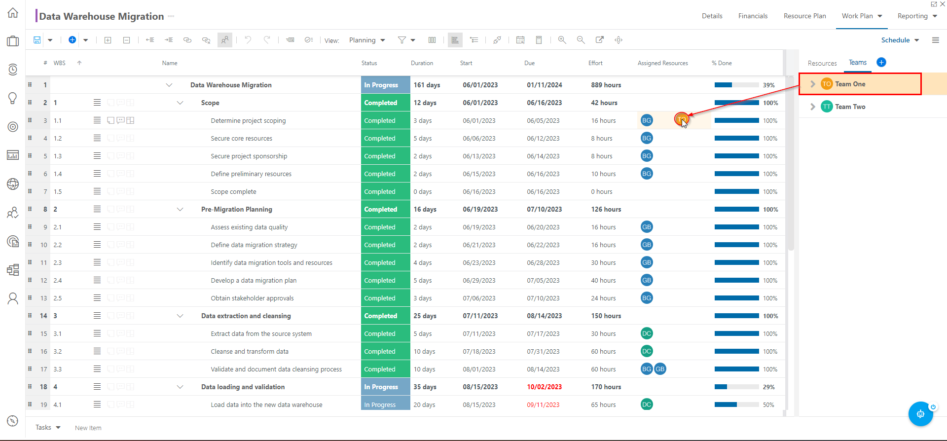This screenshot has height=441, width=947.
Task: Click the filter funnel icon
Action: 402,40
